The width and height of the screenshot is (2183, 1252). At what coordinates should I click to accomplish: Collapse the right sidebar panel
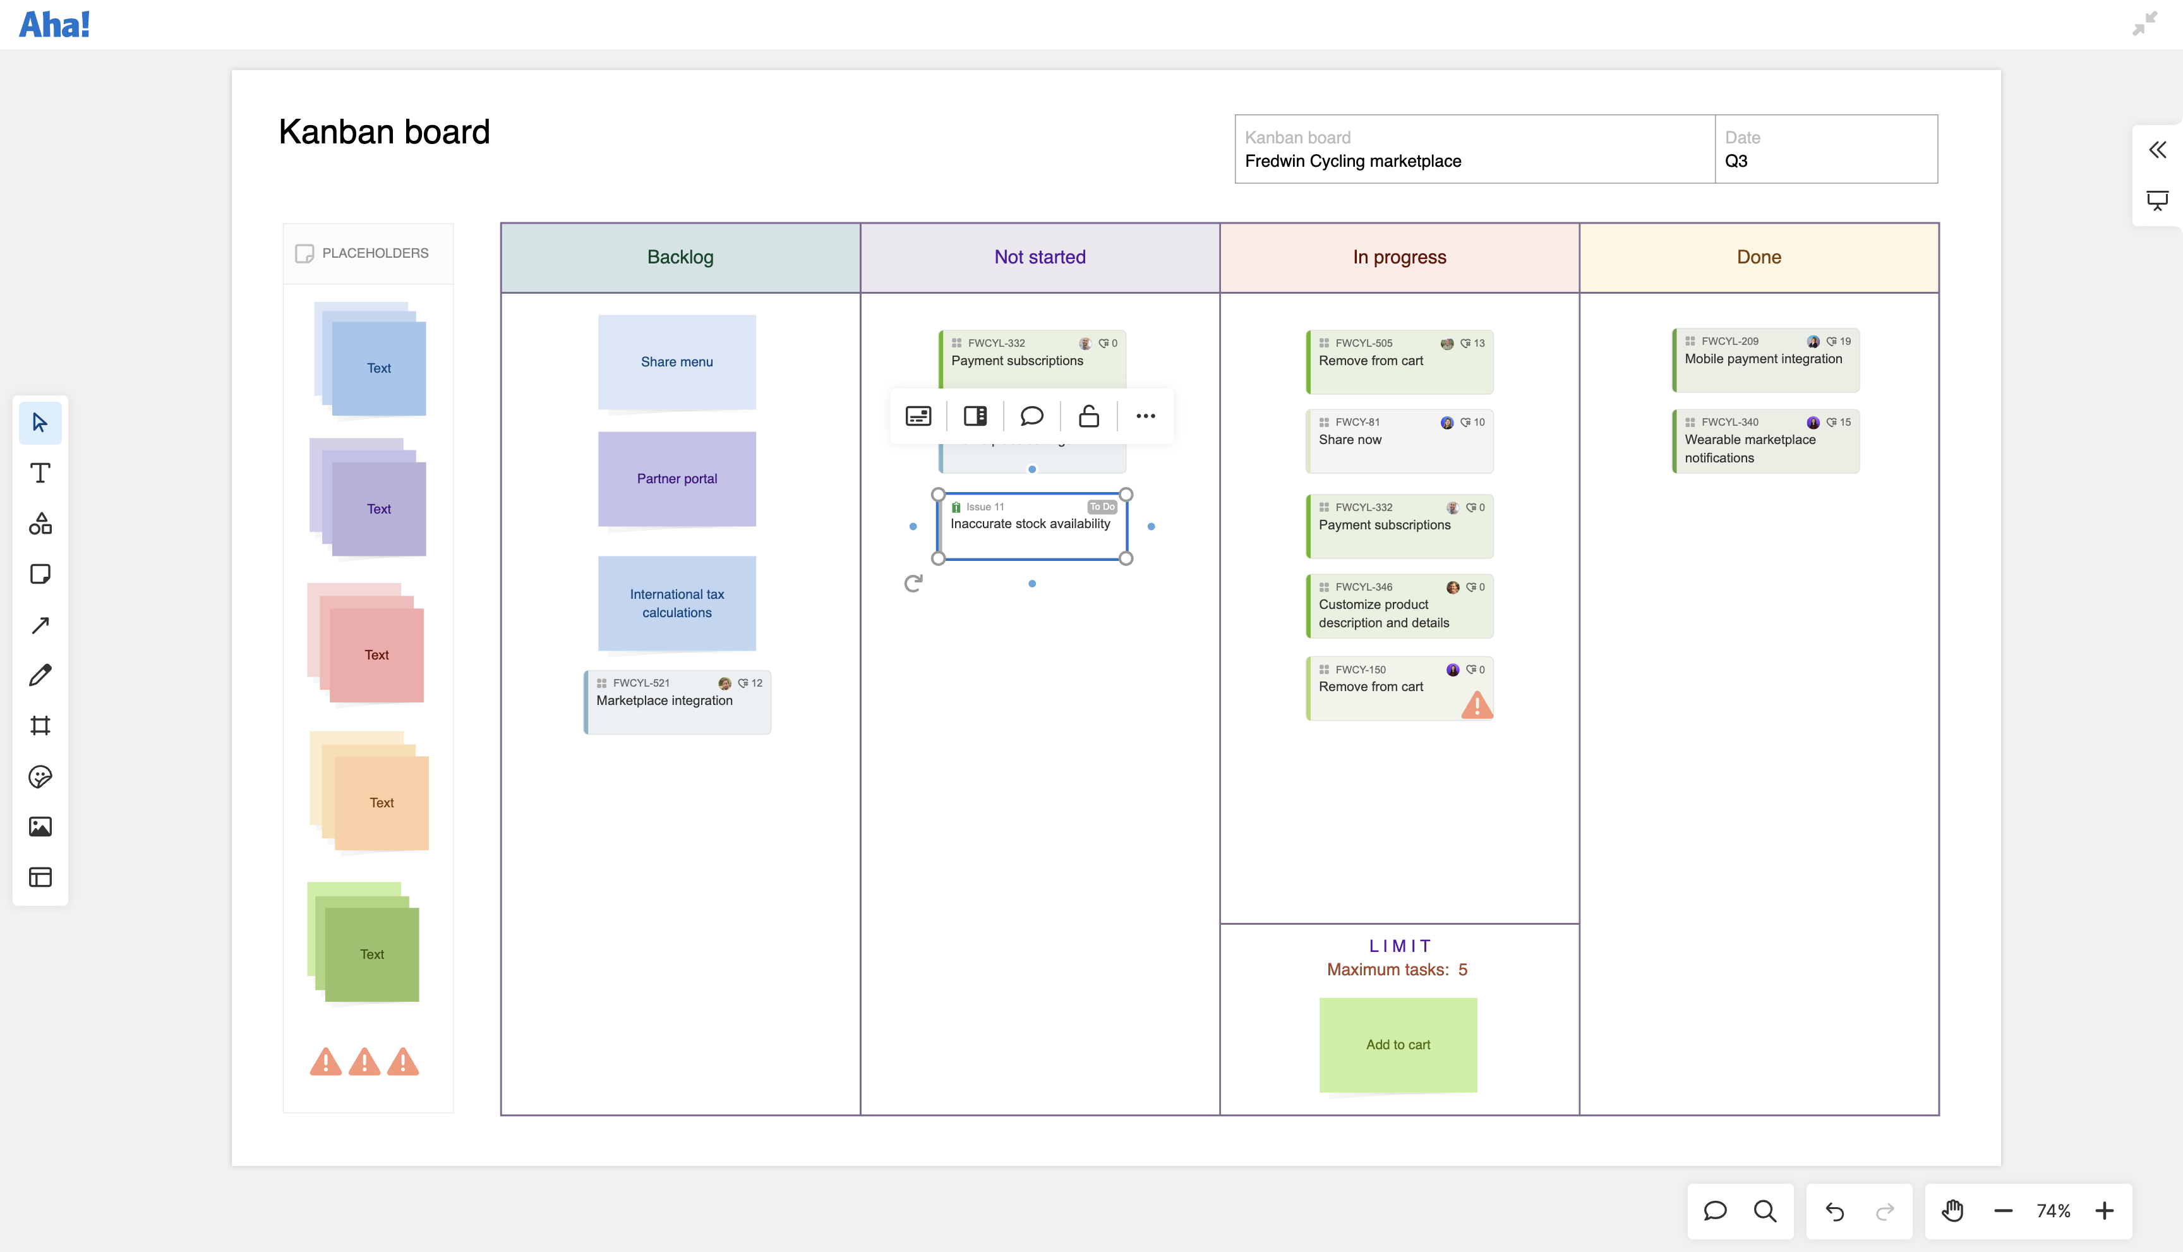point(2157,148)
